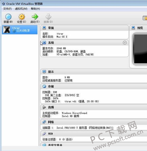Click the USB section plug icon
Viewport: 147px width, 151px height.
[44, 134]
